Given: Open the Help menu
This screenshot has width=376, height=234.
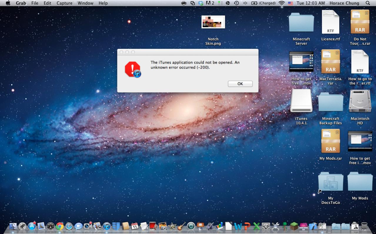Looking at the screenshot, I should pyautogui.click(x=103, y=3).
